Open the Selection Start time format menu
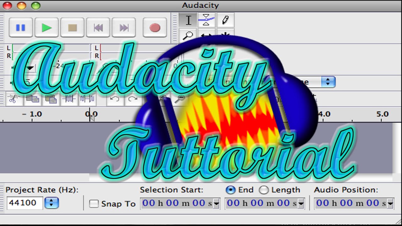402x226 pixels. tap(216, 204)
